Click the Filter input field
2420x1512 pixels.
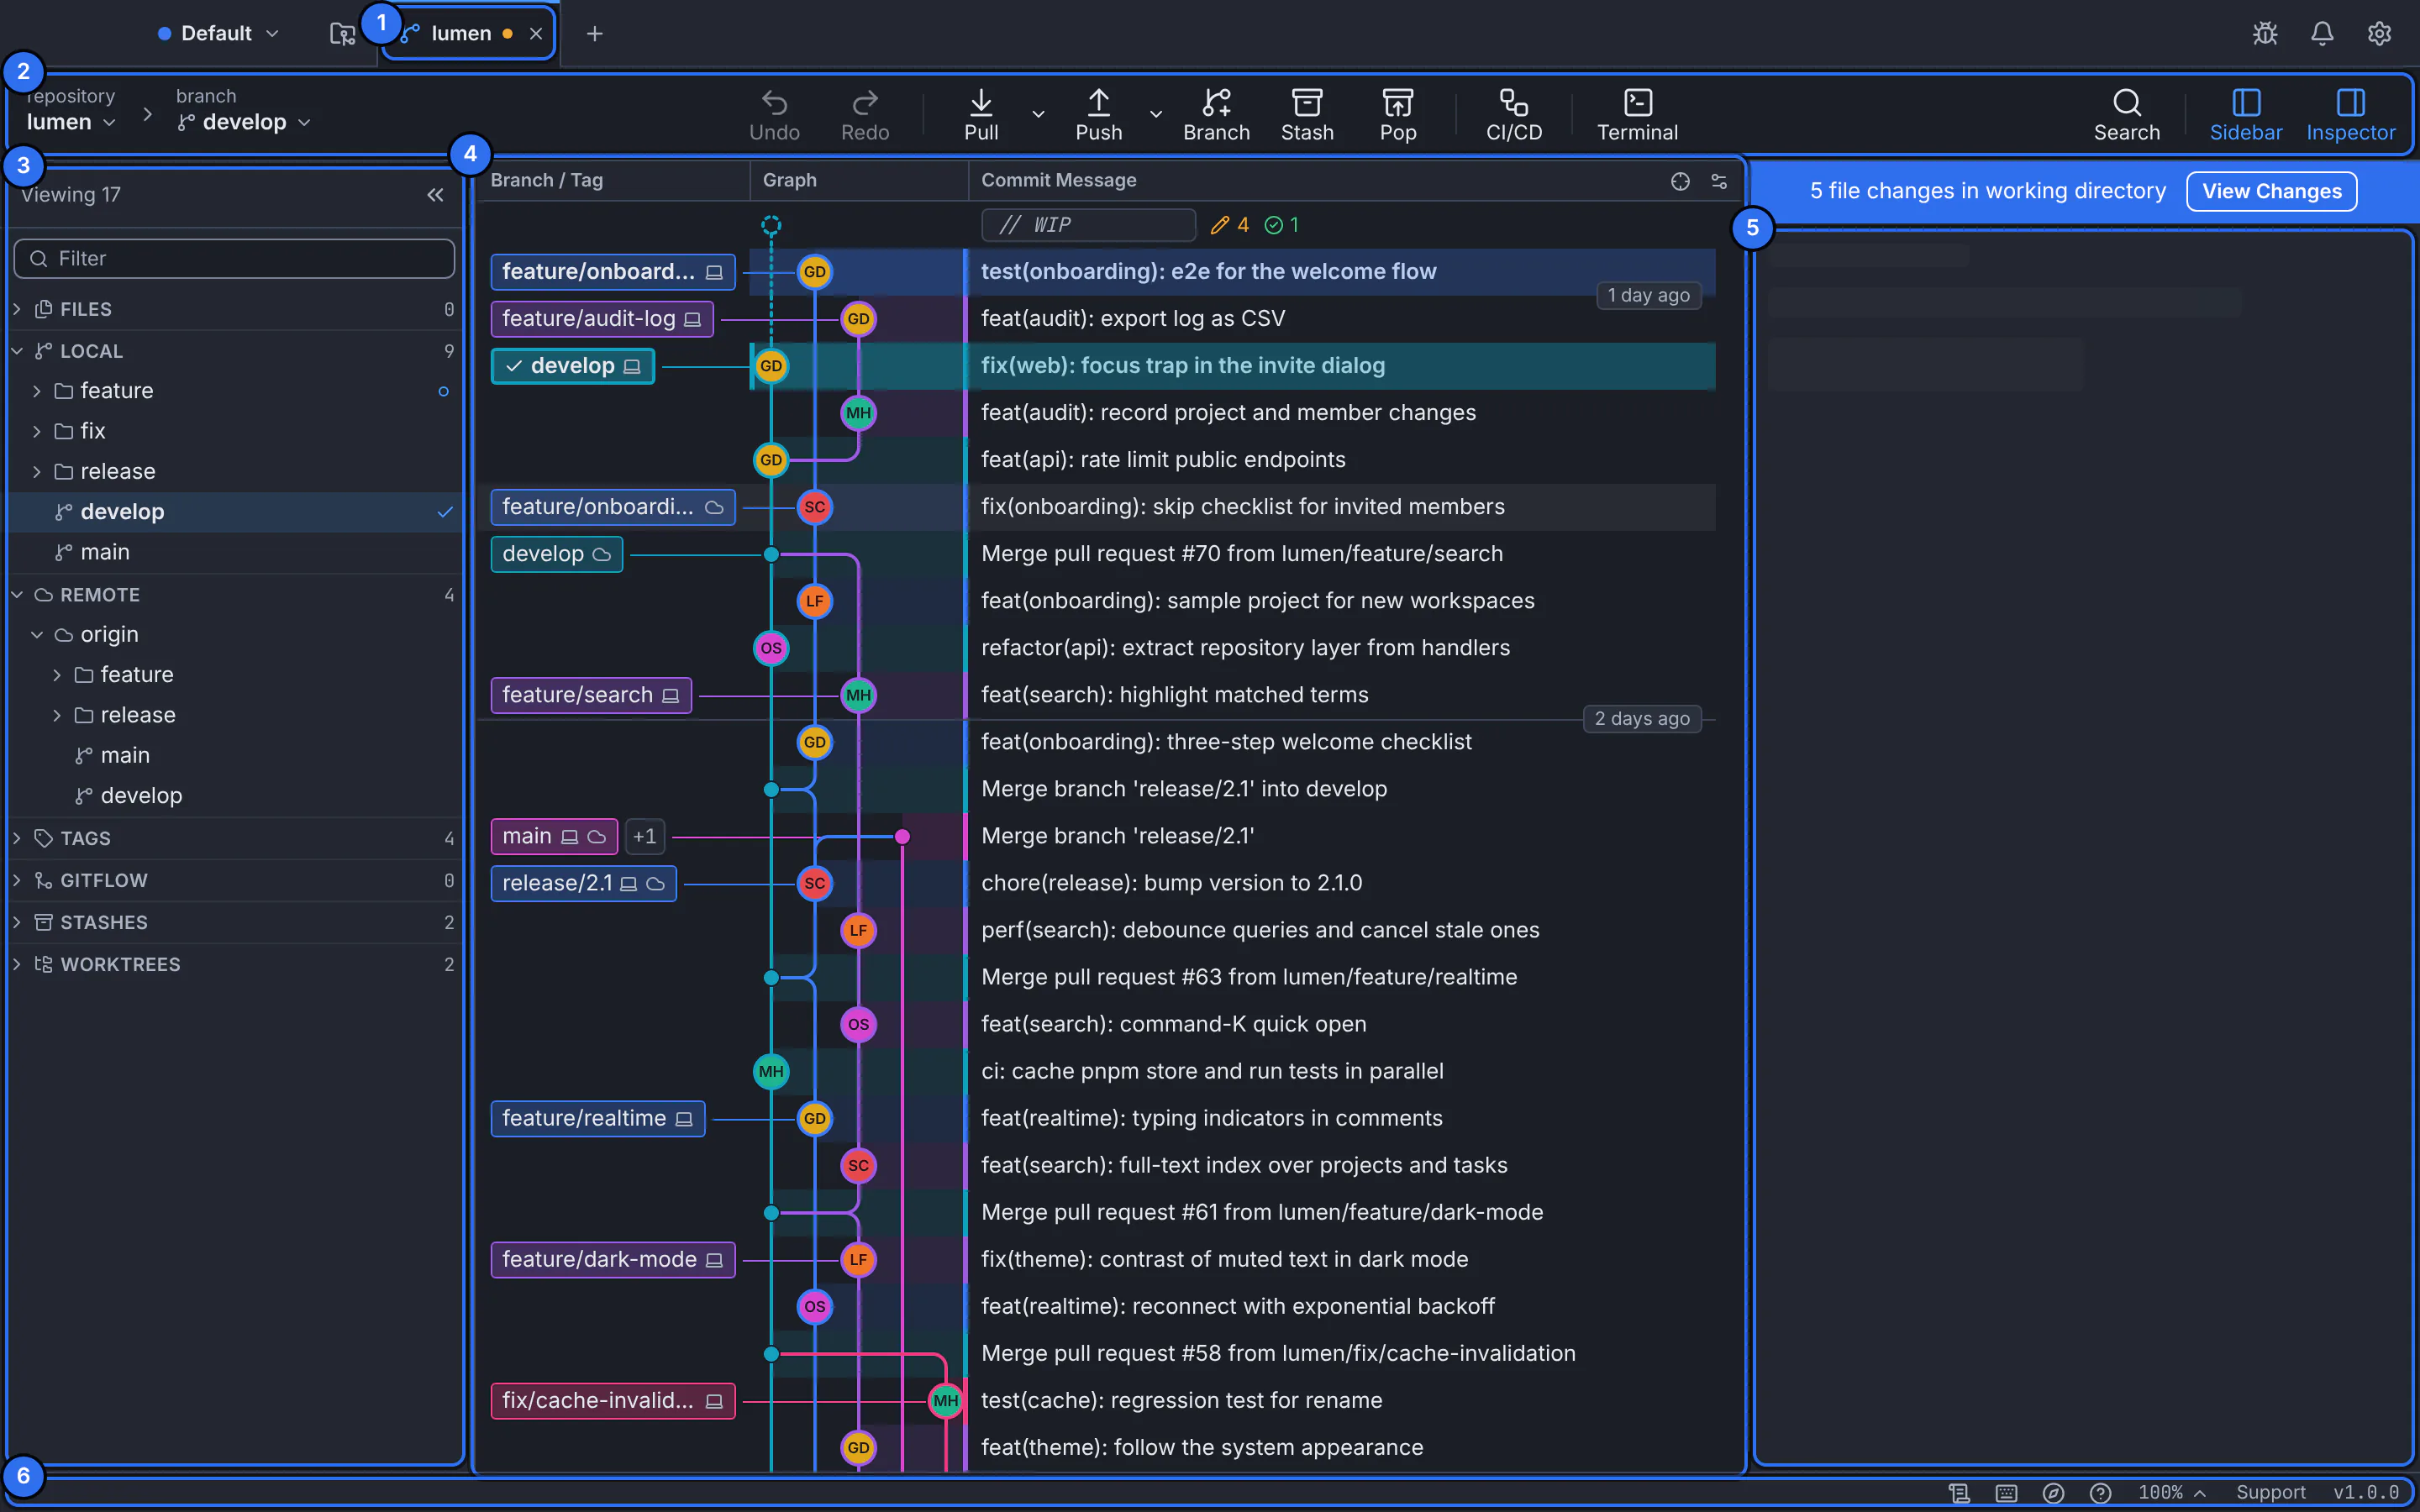[234, 259]
